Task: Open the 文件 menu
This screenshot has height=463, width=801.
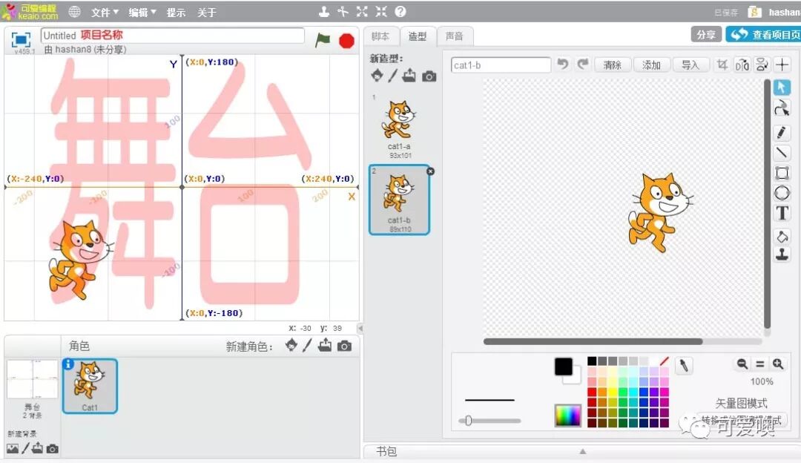Action: [x=105, y=13]
